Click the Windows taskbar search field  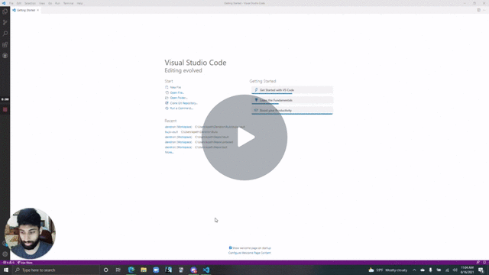[56, 270]
